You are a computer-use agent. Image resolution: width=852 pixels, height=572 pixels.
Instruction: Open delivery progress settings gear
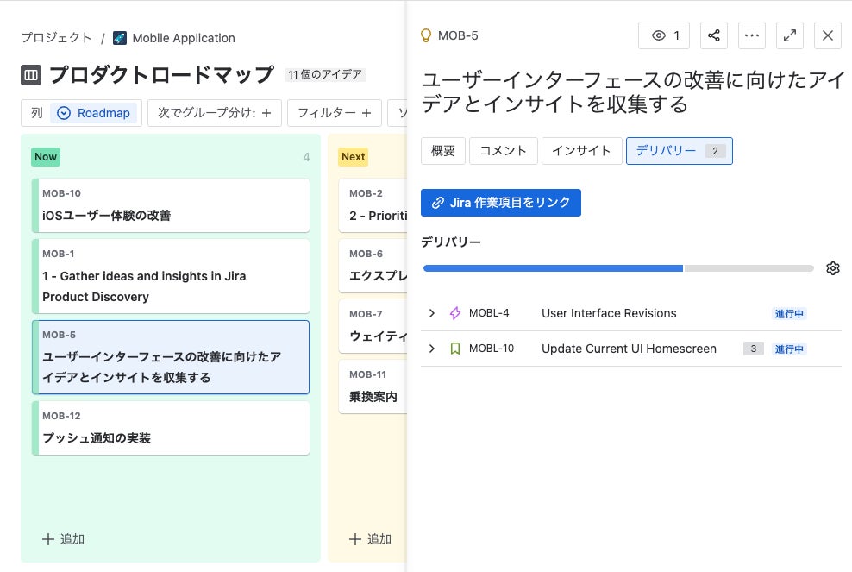click(x=832, y=268)
